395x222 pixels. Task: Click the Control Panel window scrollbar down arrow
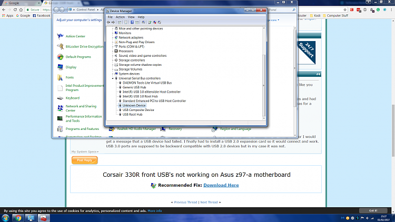tap(295, 135)
